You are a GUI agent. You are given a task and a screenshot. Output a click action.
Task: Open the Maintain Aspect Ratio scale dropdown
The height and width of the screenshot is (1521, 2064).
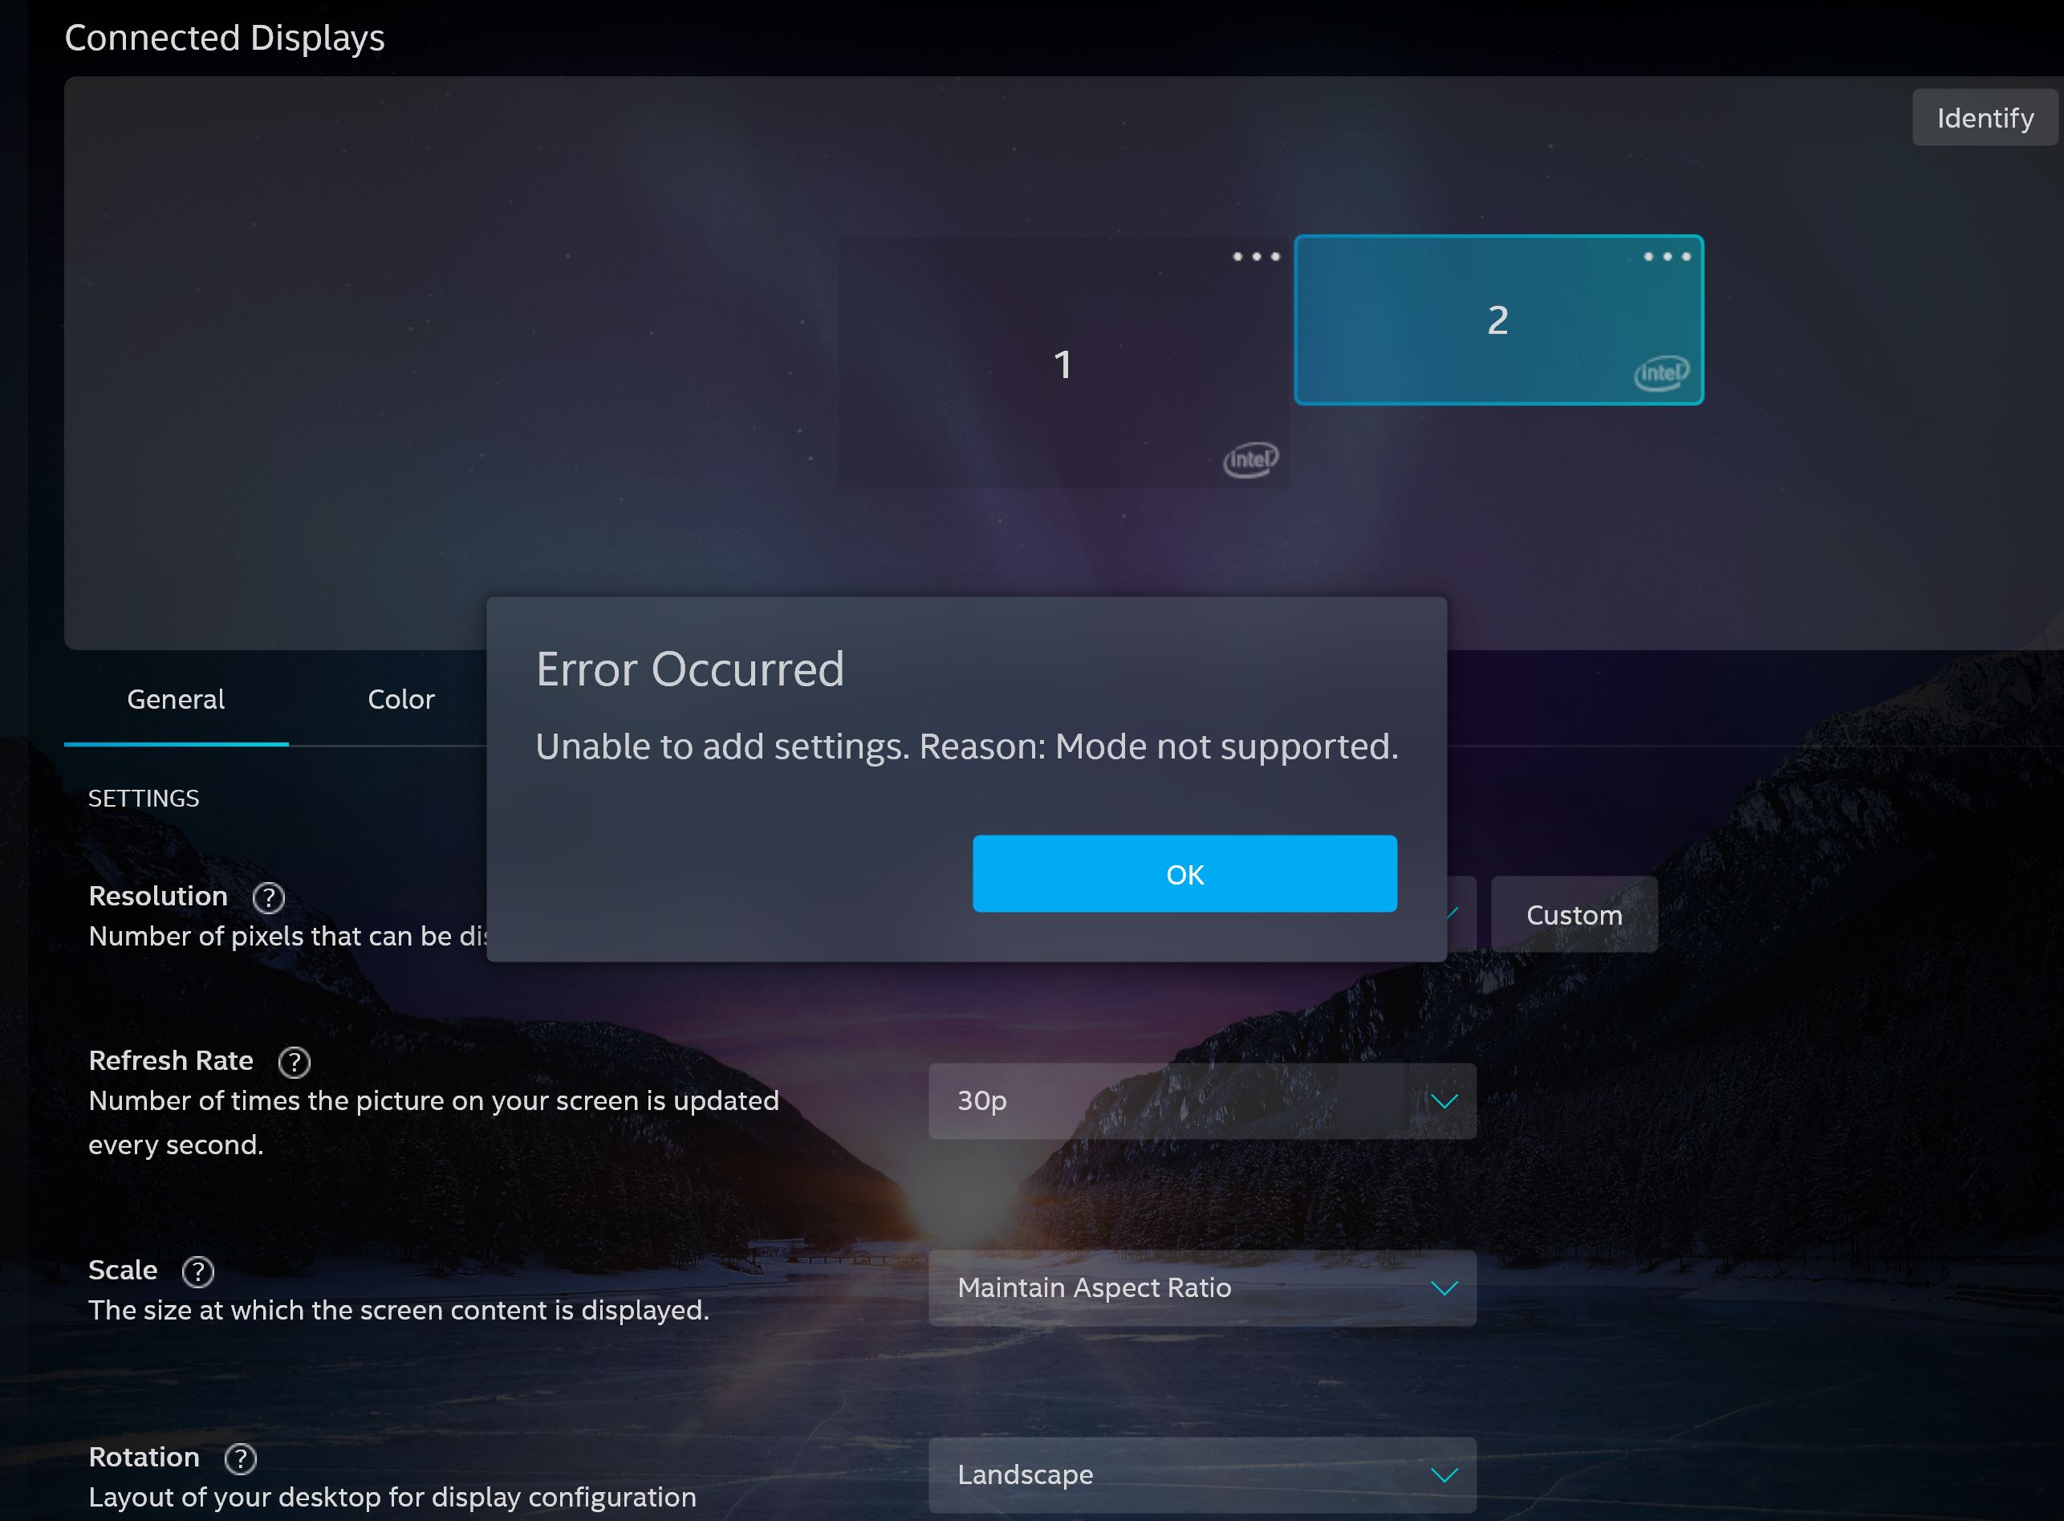pyautogui.click(x=1202, y=1289)
